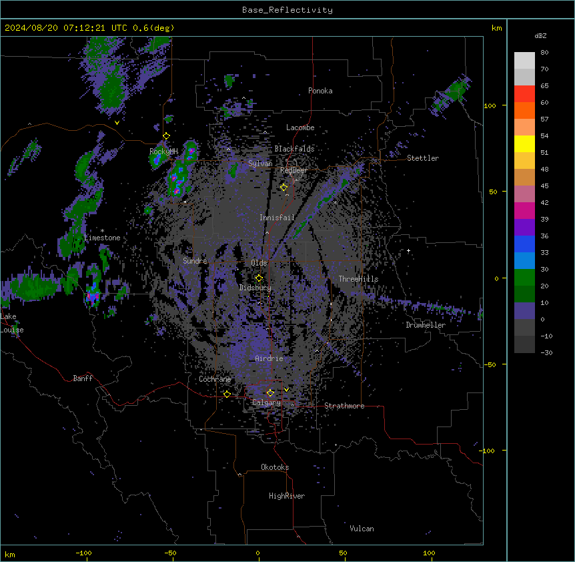Click the Drumheller label
The image size is (575, 562).
click(x=426, y=325)
